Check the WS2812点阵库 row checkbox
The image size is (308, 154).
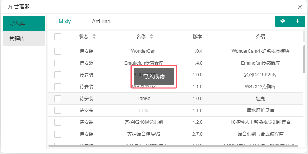[58, 87]
